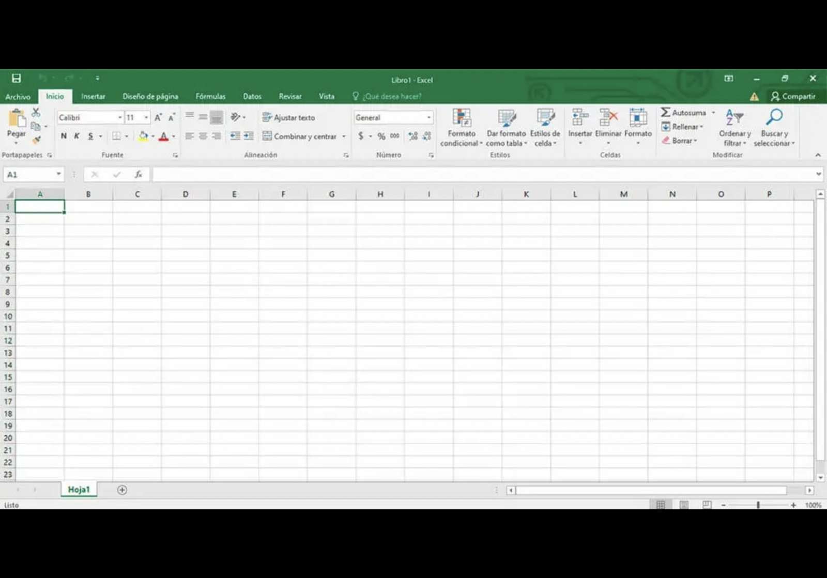This screenshot has height=578, width=827.
Task: Switch to the Insertar ribbon tab
Action: (x=93, y=97)
